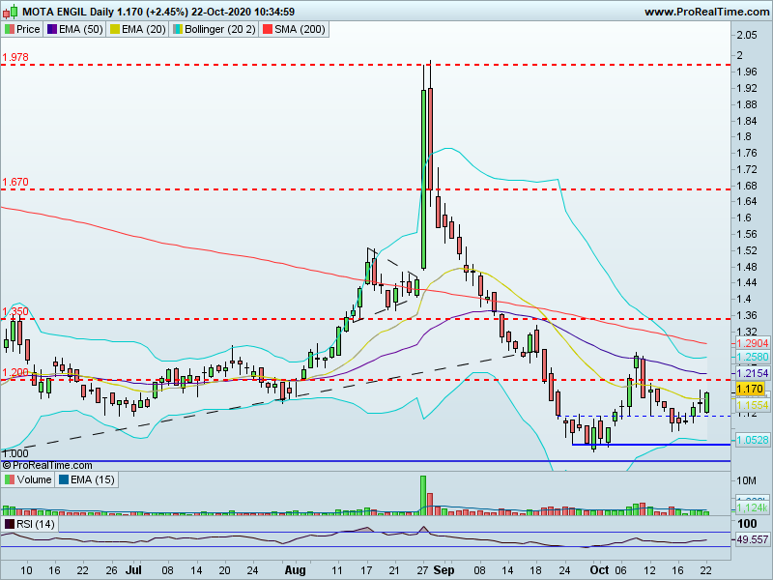Select the 1.350 level label
The image size is (773, 580).
(15, 311)
